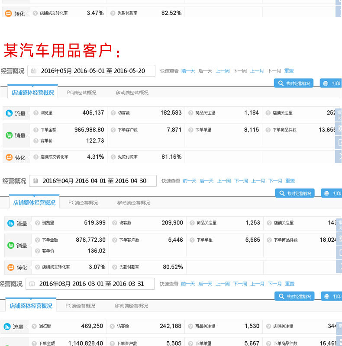Open 店铺整体经营概况 tab under the 2016年05月 range
The height and width of the screenshot is (346, 342).
tap(33, 93)
